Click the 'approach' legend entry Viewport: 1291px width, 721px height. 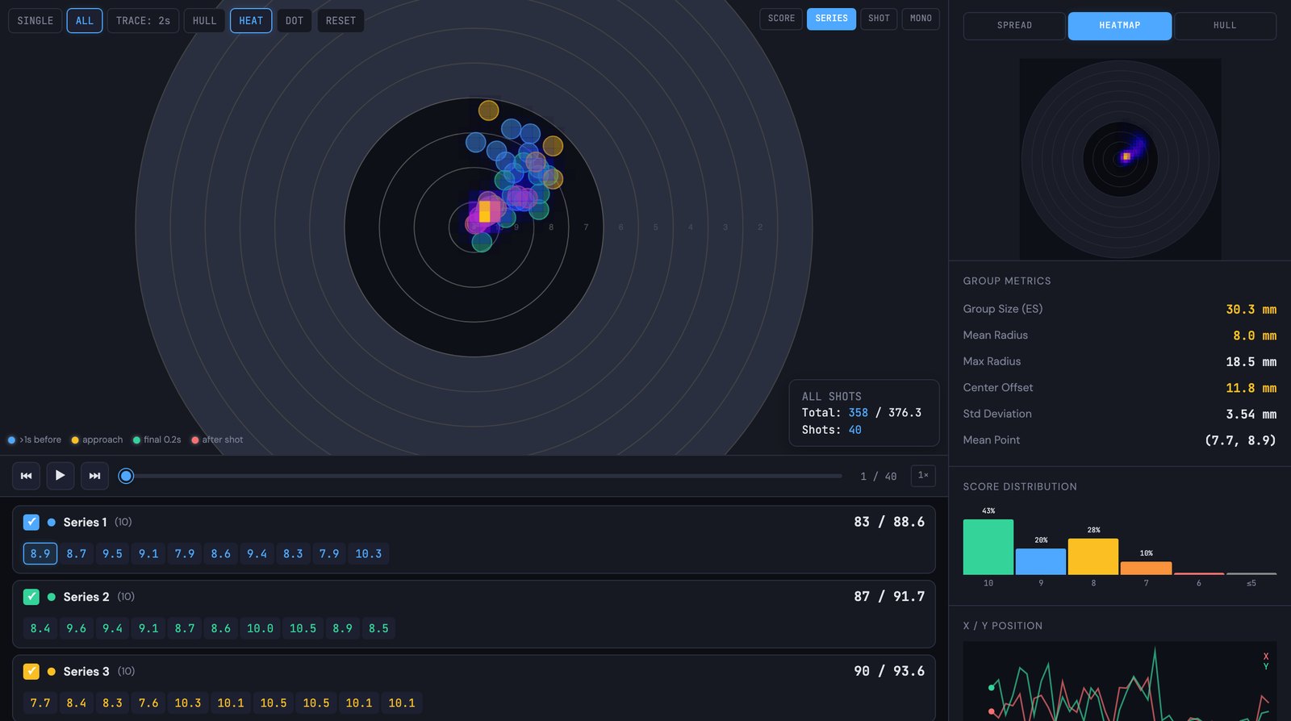[97, 440]
